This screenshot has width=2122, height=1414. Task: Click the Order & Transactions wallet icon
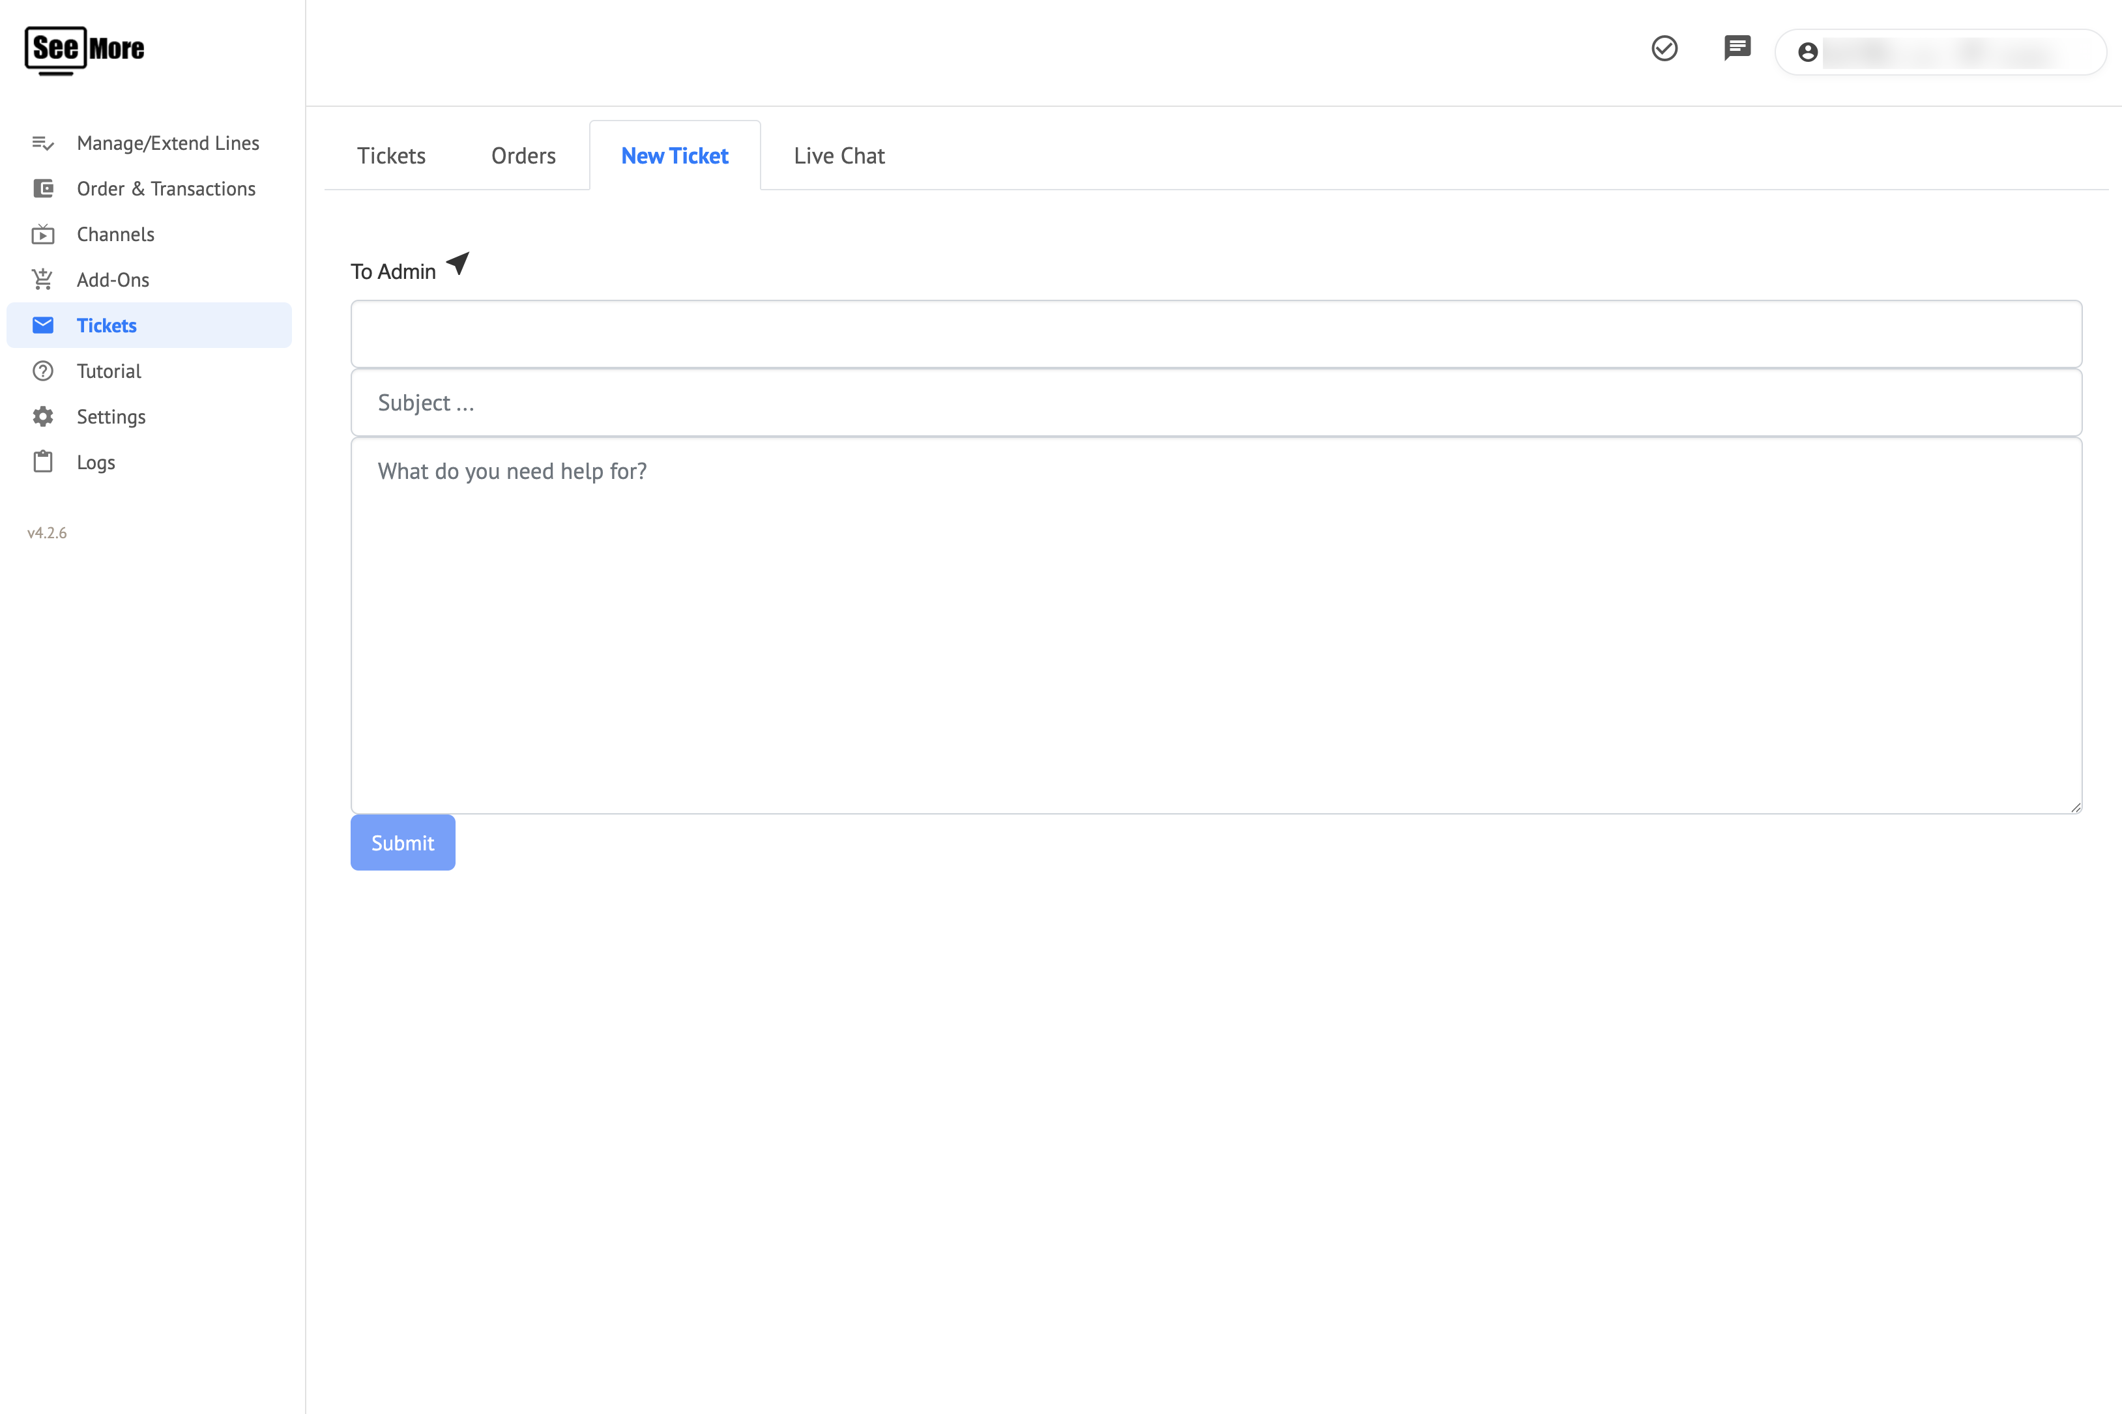click(x=42, y=188)
